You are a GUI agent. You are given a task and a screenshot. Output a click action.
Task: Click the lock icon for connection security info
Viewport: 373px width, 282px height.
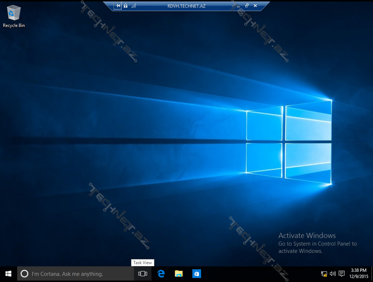126,6
